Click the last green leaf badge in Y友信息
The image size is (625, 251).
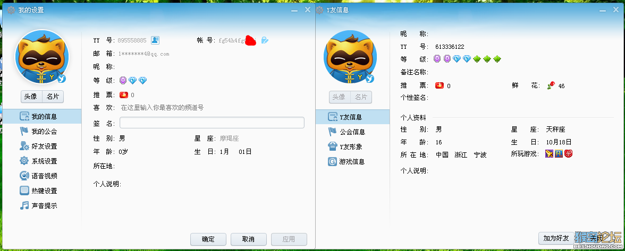click(497, 59)
